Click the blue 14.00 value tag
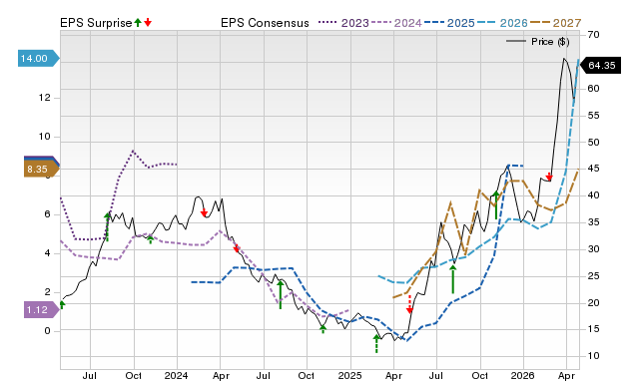This screenshot has width=639, height=381. click(x=39, y=59)
